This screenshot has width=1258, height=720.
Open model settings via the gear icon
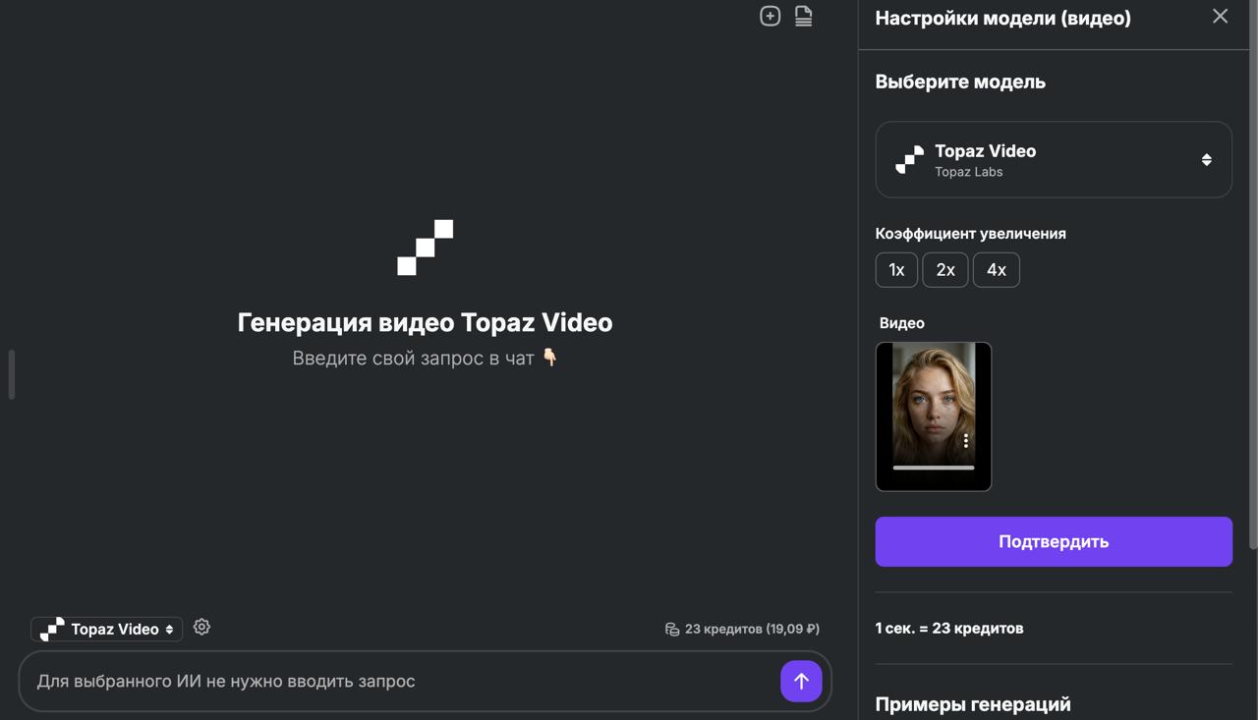tap(201, 627)
